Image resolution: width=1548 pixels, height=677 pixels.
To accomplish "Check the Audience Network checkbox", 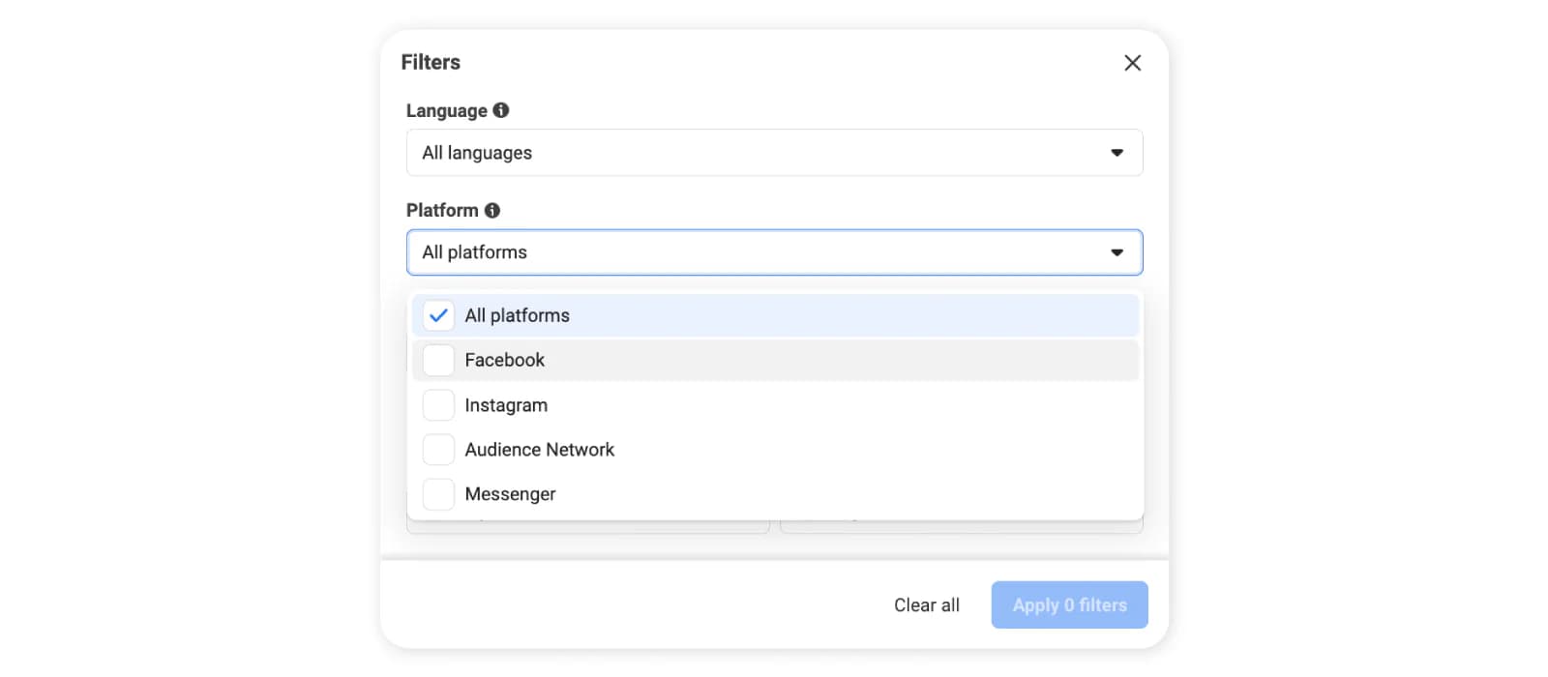I will 438,450.
